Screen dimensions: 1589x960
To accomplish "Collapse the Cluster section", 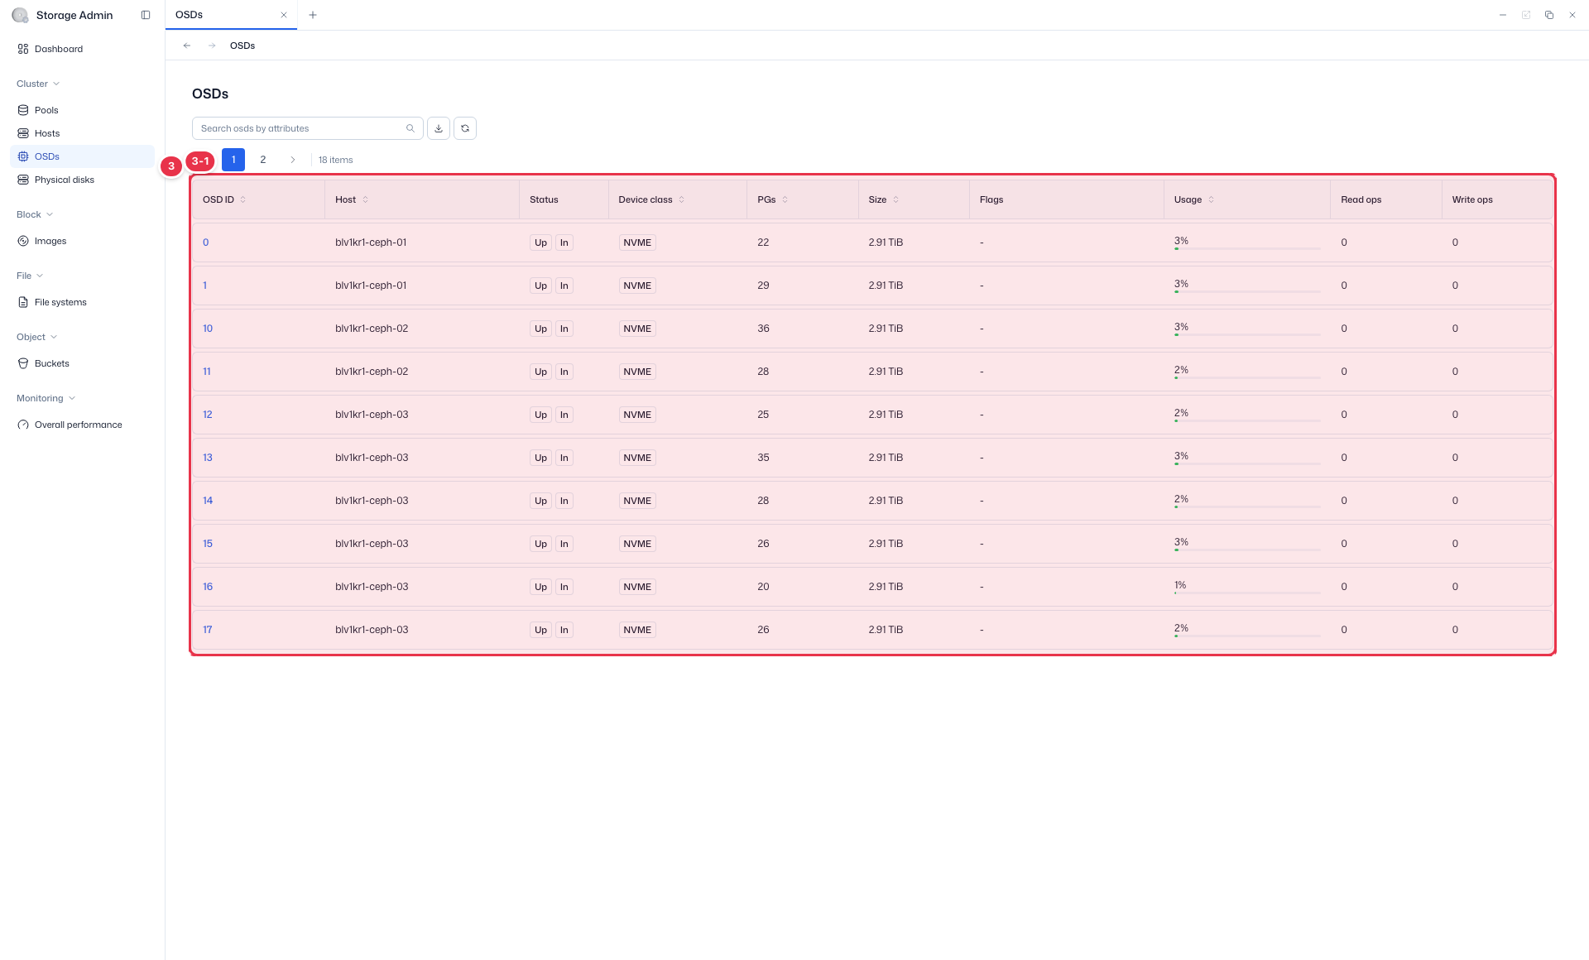I will [x=38, y=84].
